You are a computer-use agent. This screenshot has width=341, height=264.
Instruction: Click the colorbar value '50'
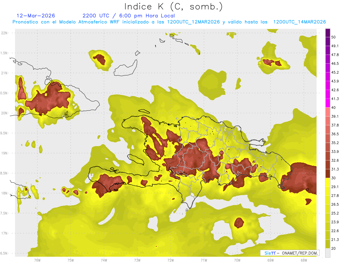(334, 37)
